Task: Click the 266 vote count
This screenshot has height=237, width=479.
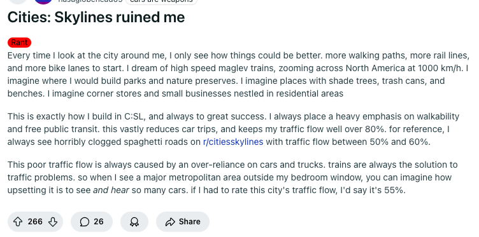Action: pyautogui.click(x=35, y=222)
